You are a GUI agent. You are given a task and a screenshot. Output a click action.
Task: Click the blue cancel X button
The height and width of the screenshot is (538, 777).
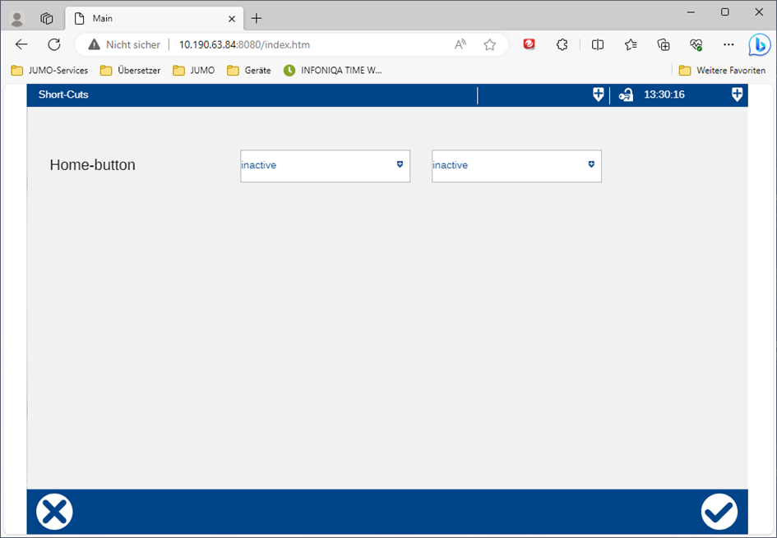click(x=54, y=512)
